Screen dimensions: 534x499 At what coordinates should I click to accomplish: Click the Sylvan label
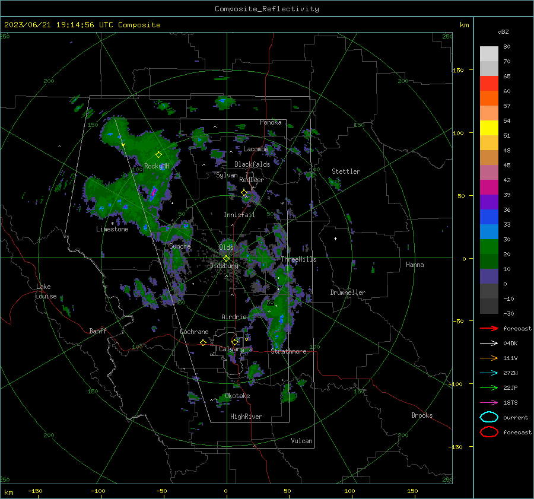tap(227, 175)
